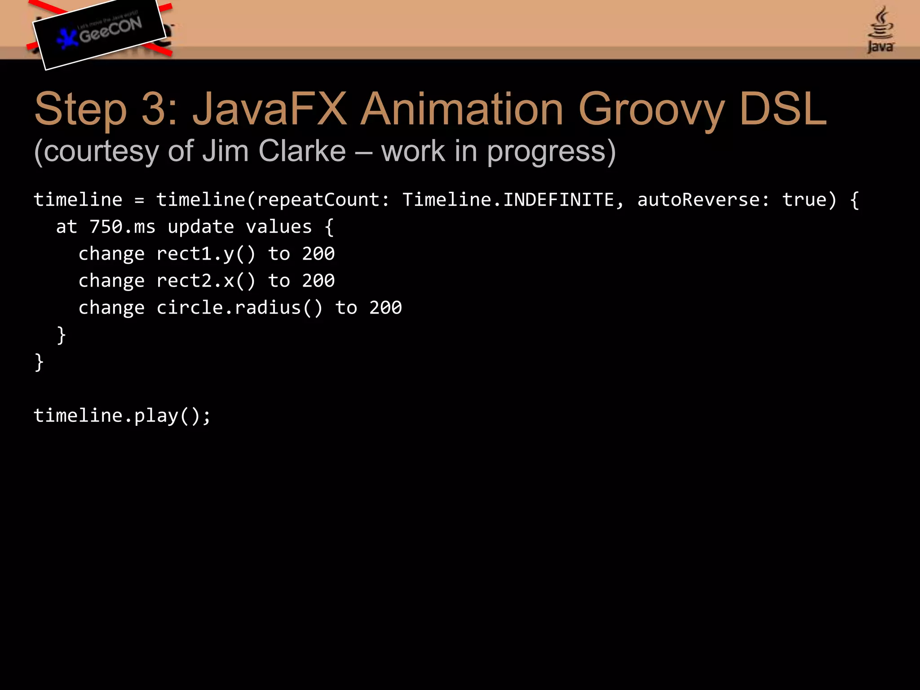Image resolution: width=920 pixels, height=690 pixels.
Task: Click the inner closing curly brace
Action: [62, 335]
